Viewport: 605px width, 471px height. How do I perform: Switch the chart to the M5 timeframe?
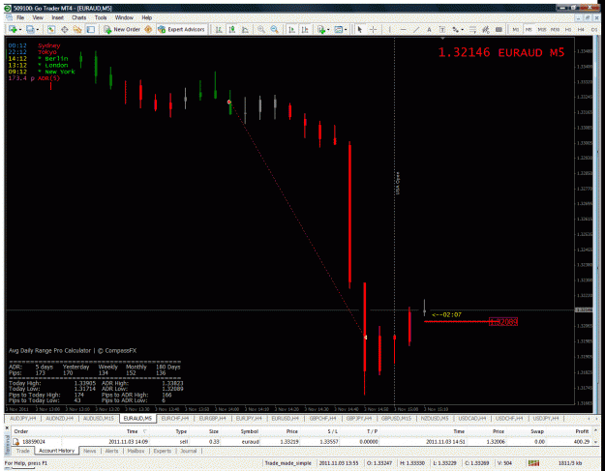coord(529,29)
